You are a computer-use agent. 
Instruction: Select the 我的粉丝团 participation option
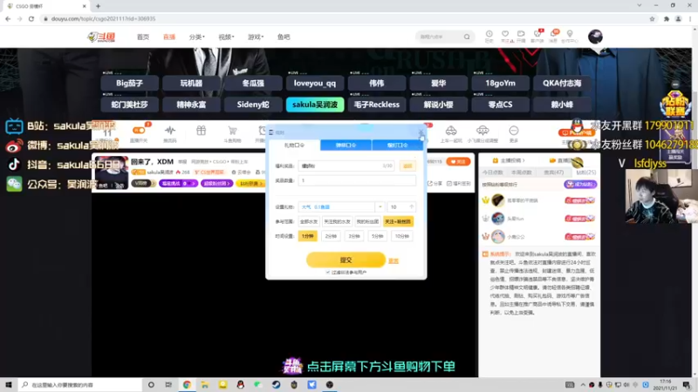coord(367,221)
